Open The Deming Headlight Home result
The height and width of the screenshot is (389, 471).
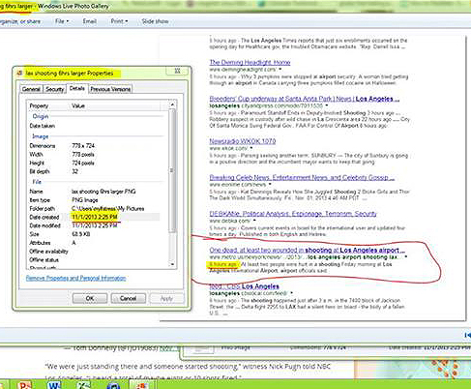[x=250, y=62]
